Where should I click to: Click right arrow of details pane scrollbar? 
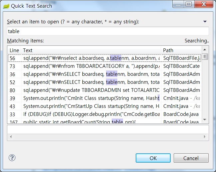pyautogui.click(x=205, y=137)
